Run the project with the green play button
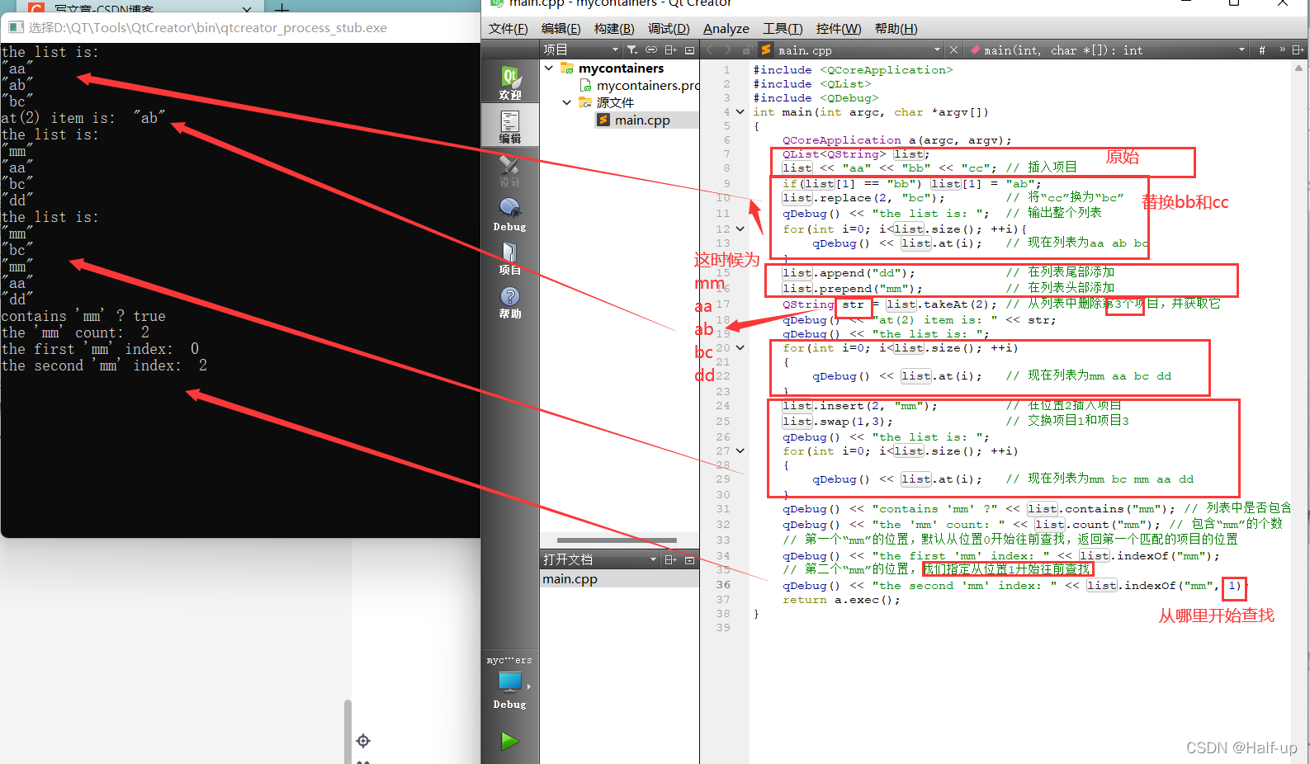Screen dimensions: 1310x764 [x=510, y=741]
